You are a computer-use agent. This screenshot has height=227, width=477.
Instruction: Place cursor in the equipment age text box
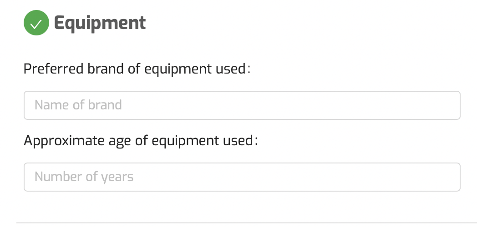coord(242,177)
